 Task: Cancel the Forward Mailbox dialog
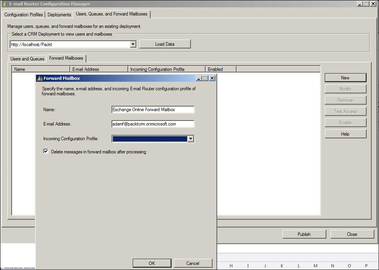click(193, 263)
